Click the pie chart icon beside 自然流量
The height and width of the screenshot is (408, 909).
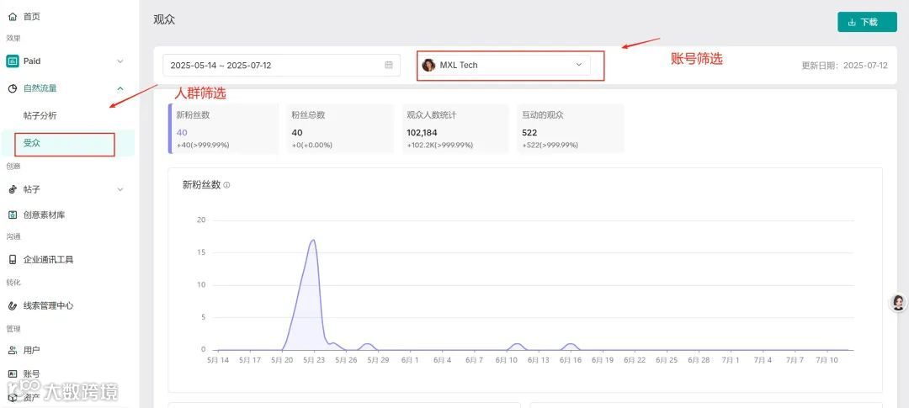click(x=13, y=88)
